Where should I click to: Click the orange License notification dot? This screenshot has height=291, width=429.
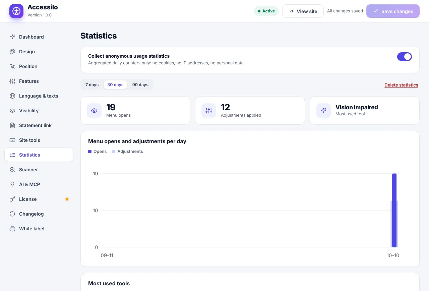[67, 199]
